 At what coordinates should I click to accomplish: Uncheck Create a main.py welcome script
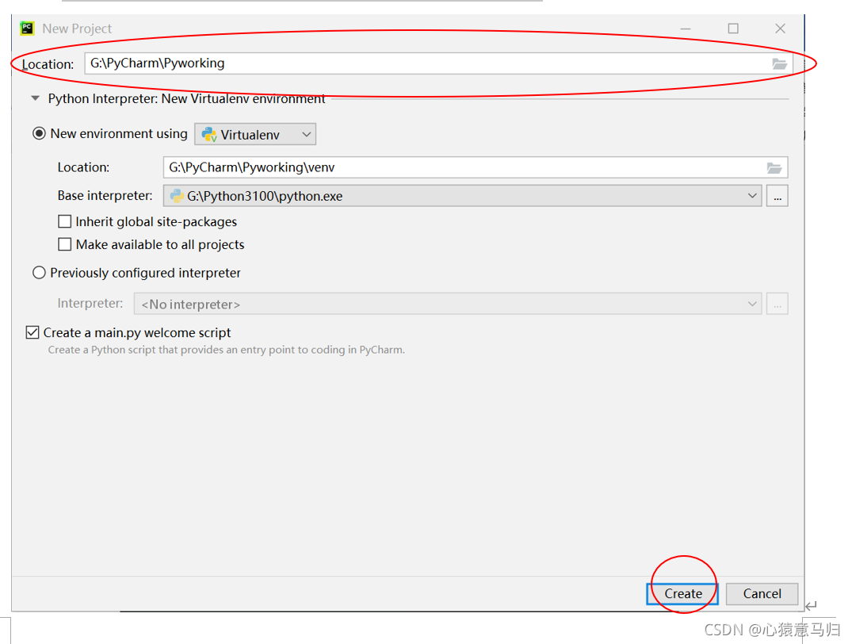tap(32, 332)
